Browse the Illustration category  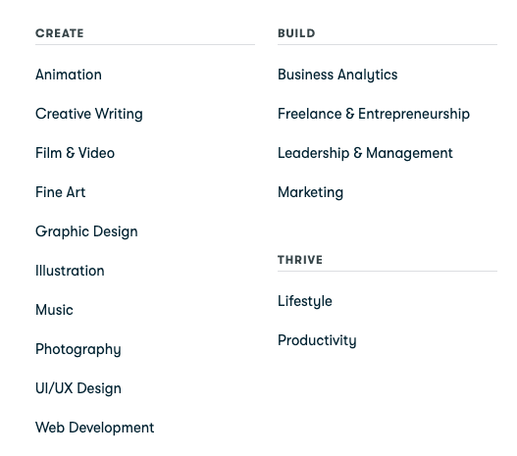coord(70,271)
